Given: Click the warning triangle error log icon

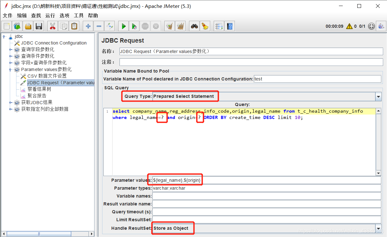Looking at the screenshot, I should click(x=349, y=26).
